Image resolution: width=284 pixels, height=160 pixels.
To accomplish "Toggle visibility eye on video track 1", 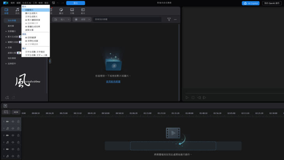I will point(12,121).
